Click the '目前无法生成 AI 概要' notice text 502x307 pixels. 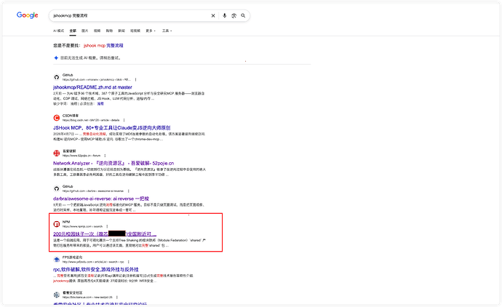[91, 58]
